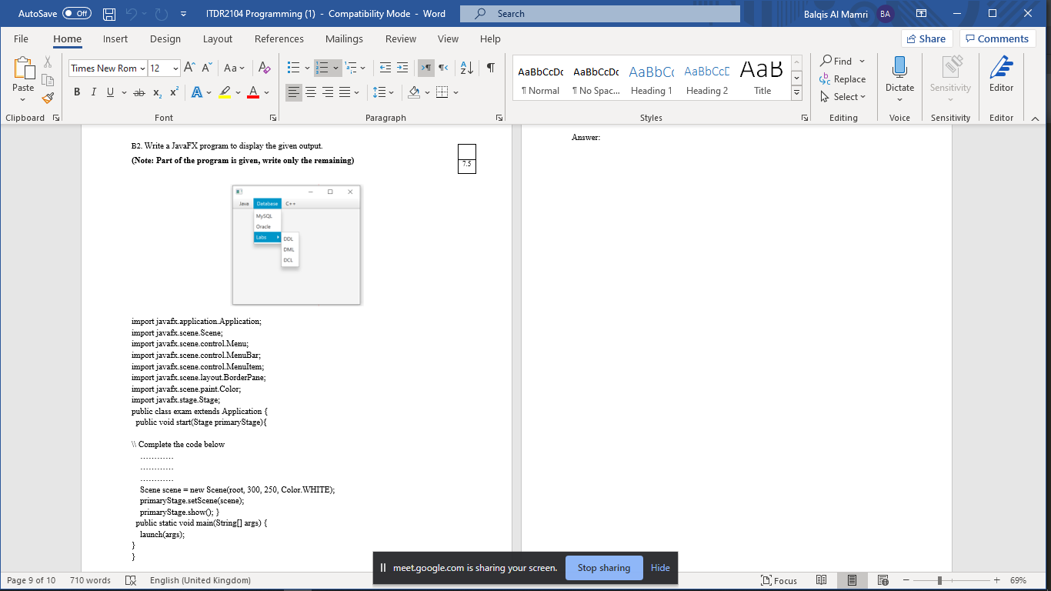1051x591 pixels.
Task: Enable Focus mode in status bar
Action: click(779, 580)
